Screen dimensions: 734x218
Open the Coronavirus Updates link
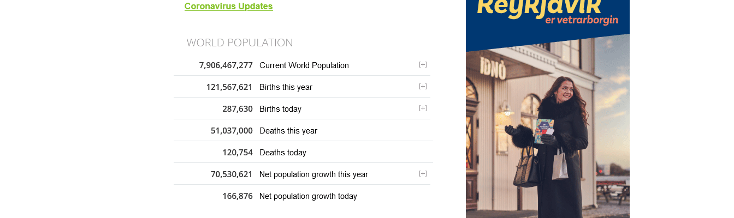(228, 7)
